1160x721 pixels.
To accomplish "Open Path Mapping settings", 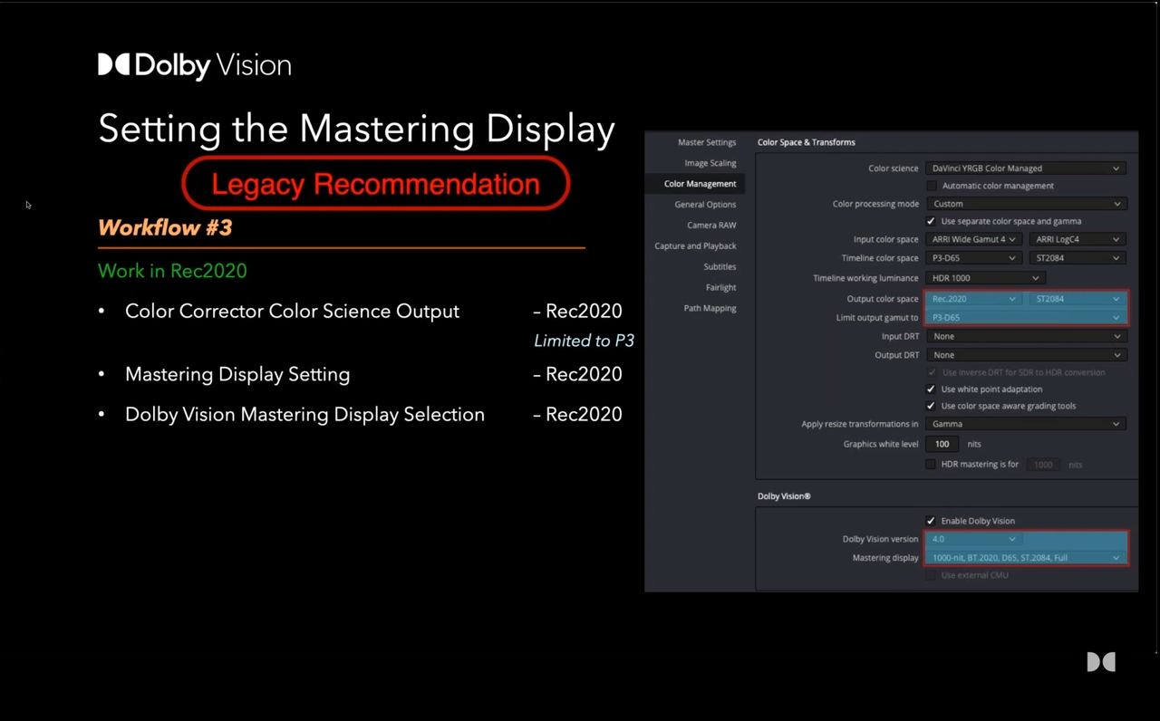I will 710,309.
